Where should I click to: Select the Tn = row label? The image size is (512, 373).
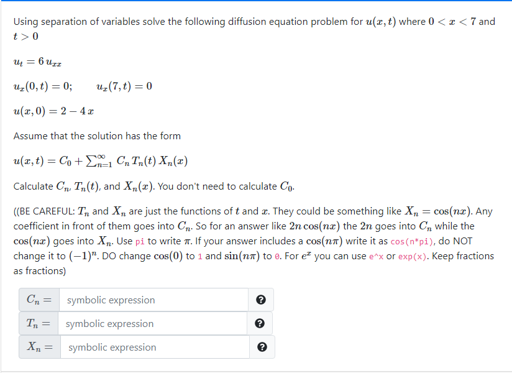coord(39,323)
